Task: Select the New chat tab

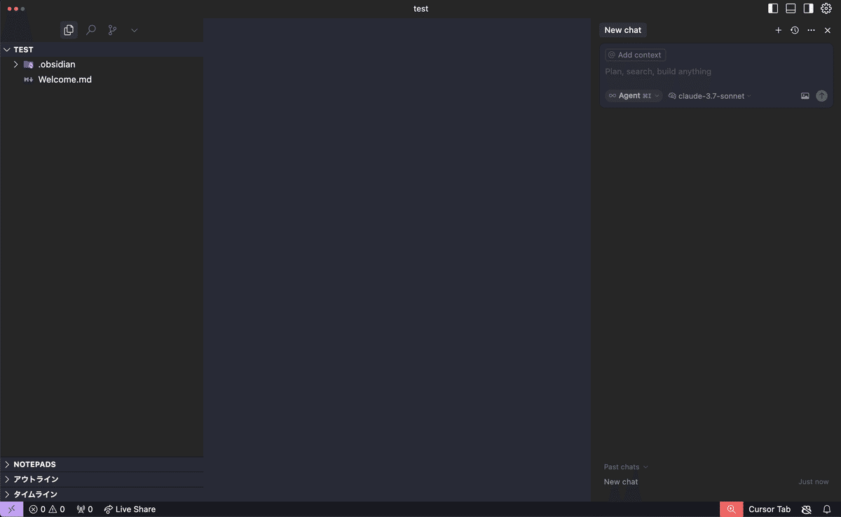Action: (x=622, y=30)
